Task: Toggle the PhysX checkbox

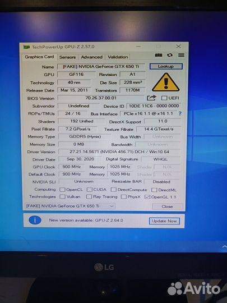Action: [123, 197]
